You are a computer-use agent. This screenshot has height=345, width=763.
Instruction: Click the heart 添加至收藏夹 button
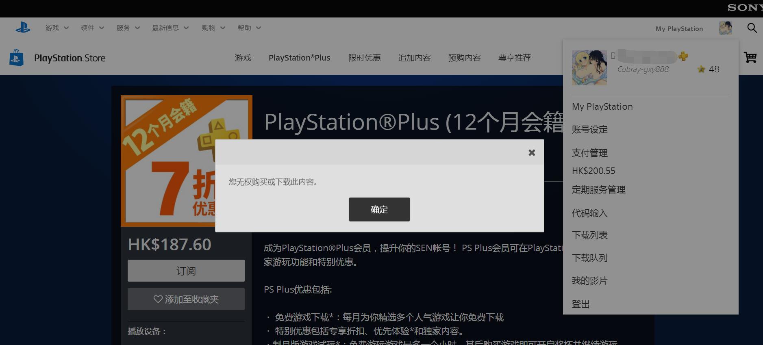click(x=186, y=299)
